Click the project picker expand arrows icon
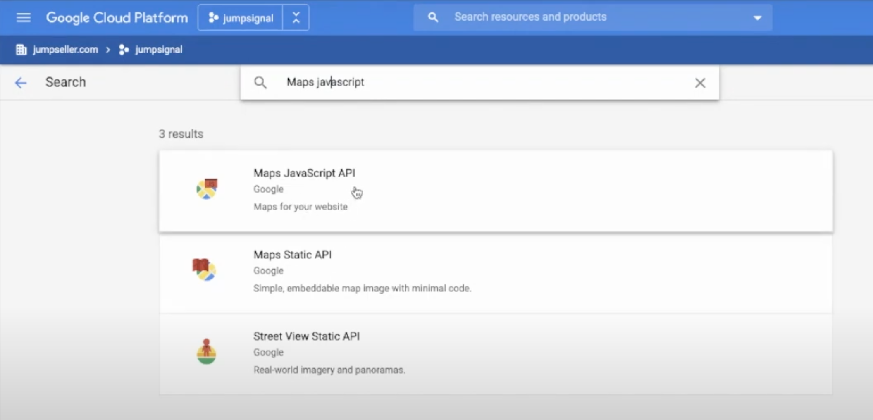Image resolution: width=873 pixels, height=420 pixels. pyautogui.click(x=296, y=18)
